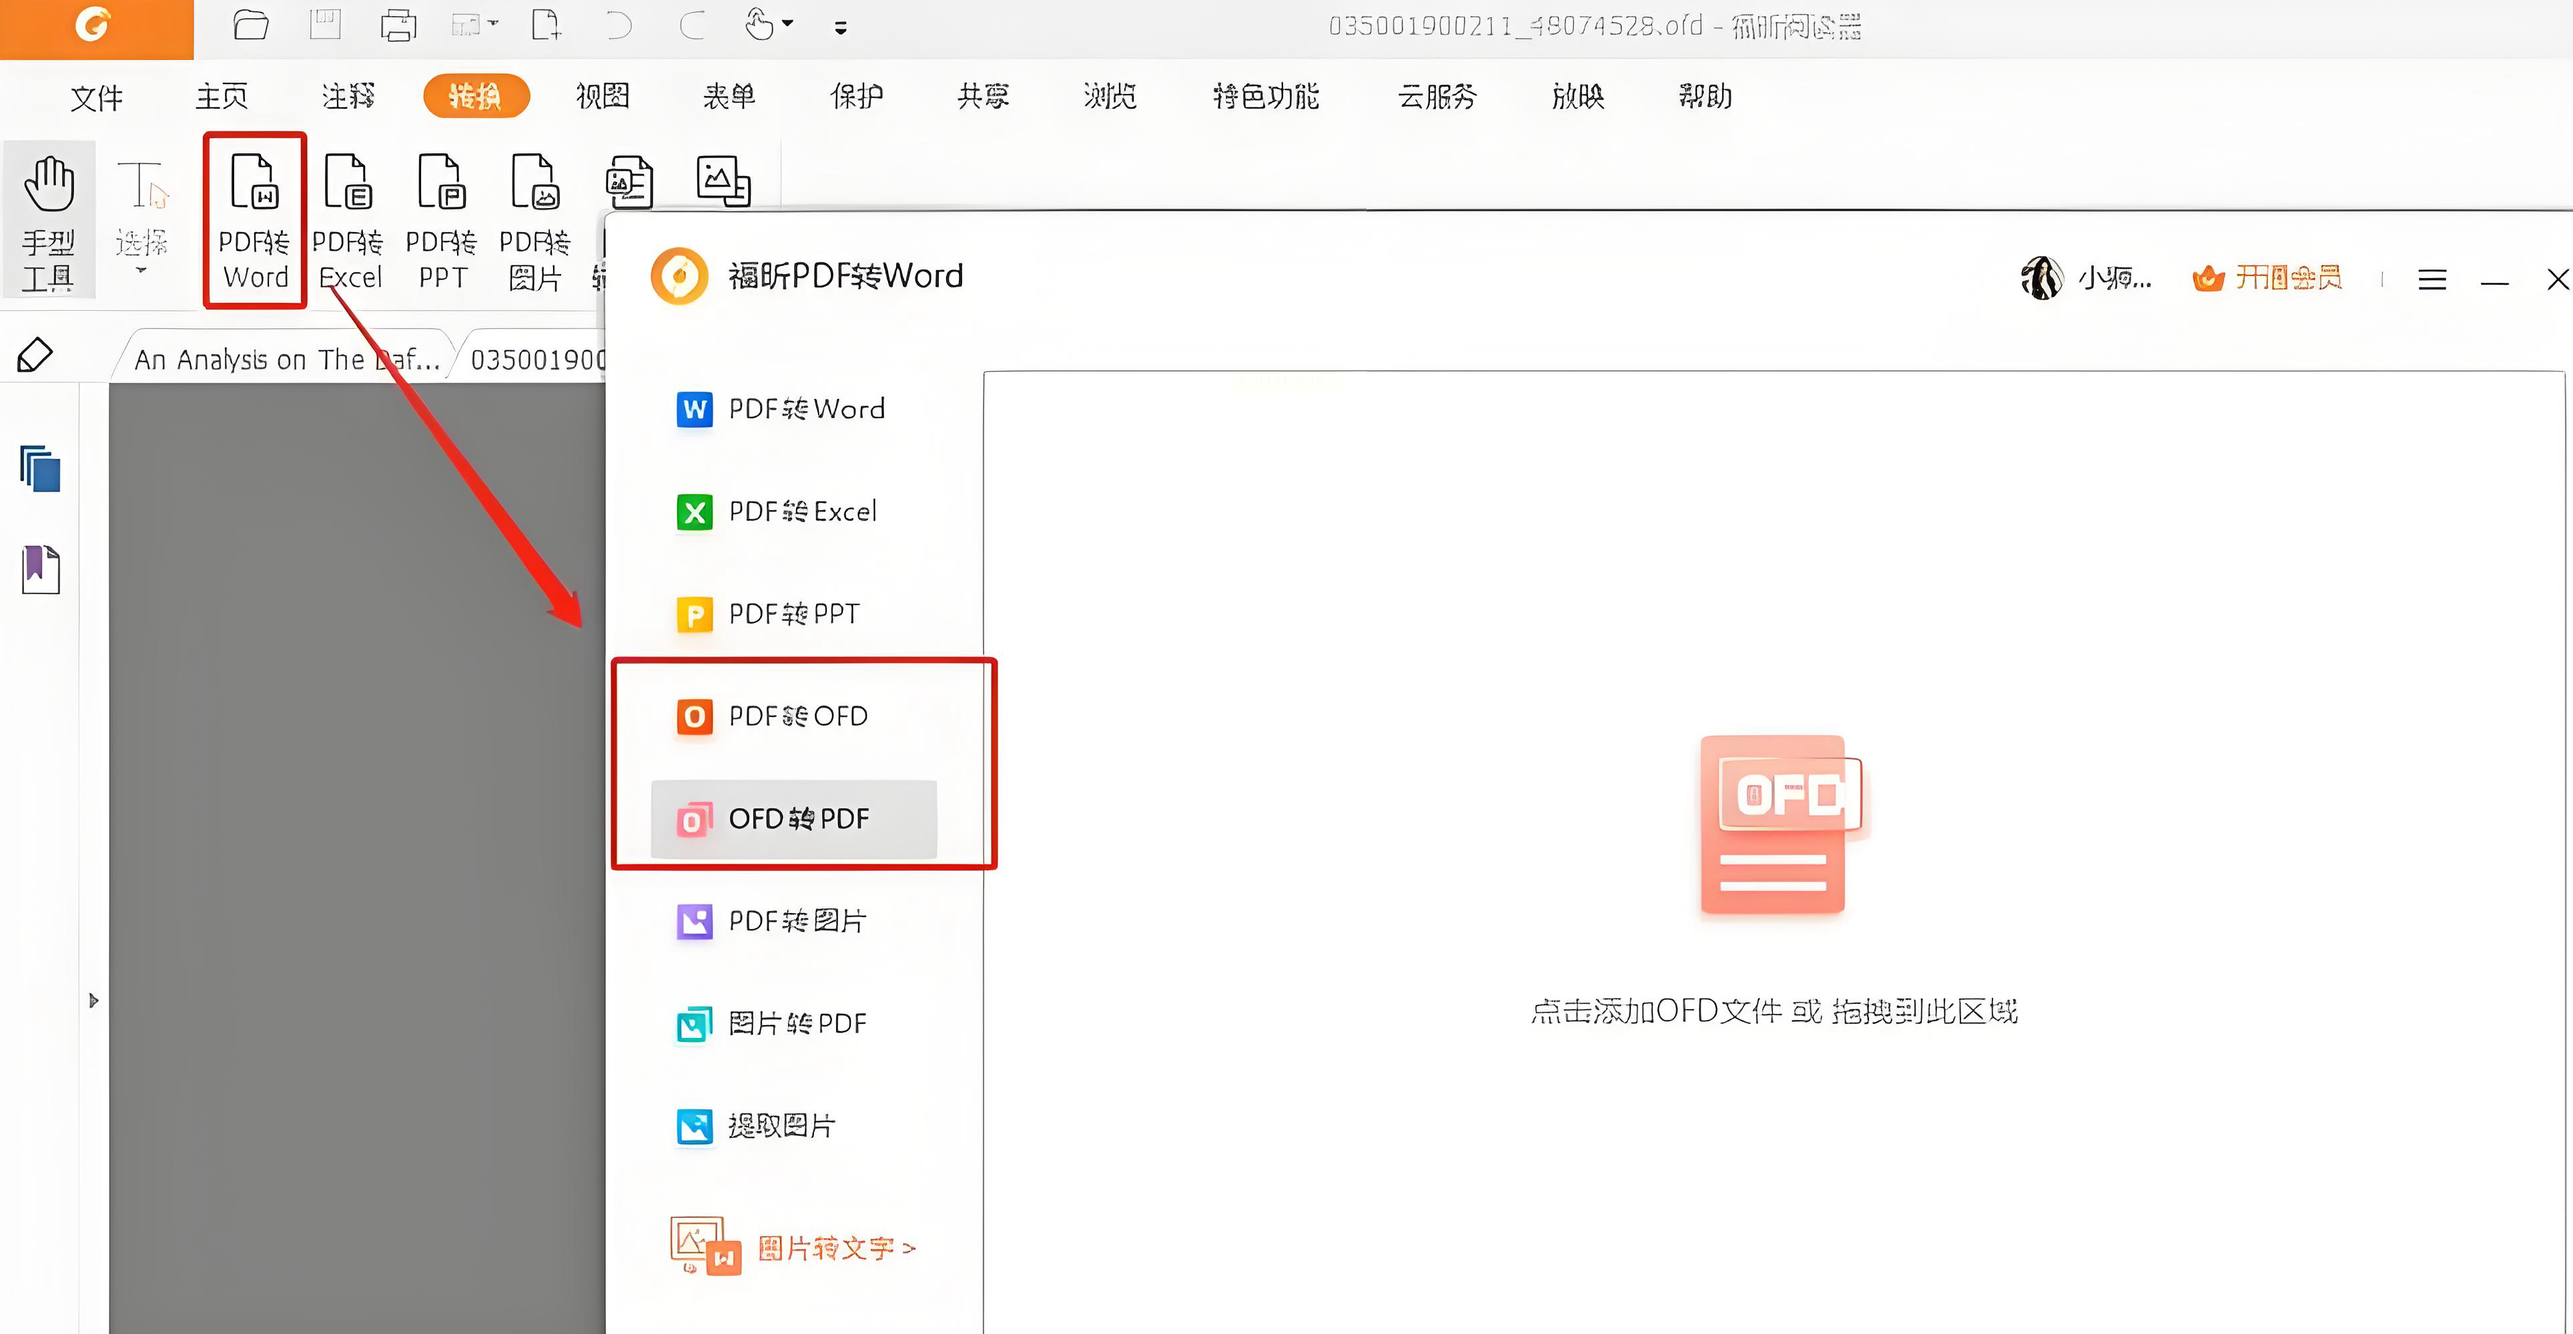This screenshot has width=2573, height=1334.
Task: Click the PDF转PPT ribbon button
Action: 440,221
